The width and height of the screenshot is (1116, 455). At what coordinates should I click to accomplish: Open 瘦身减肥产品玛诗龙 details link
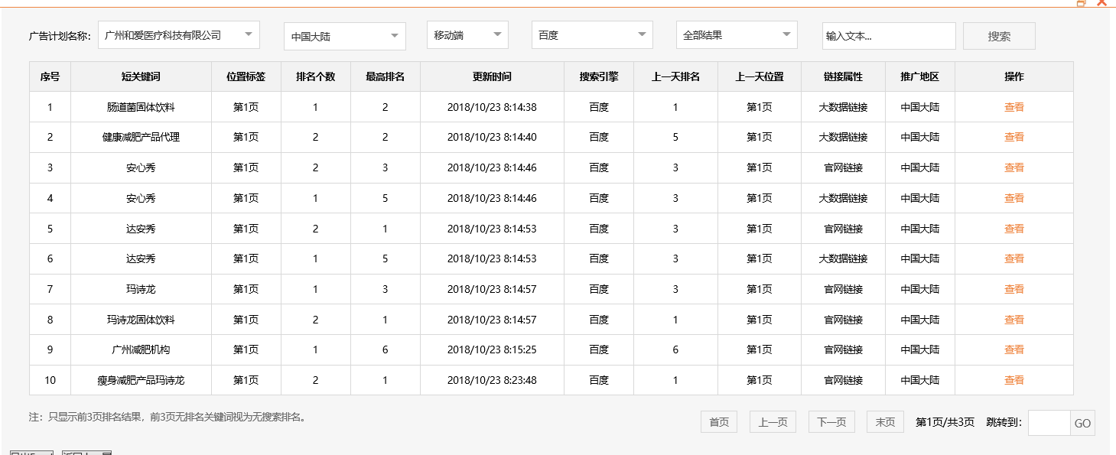(x=1014, y=380)
